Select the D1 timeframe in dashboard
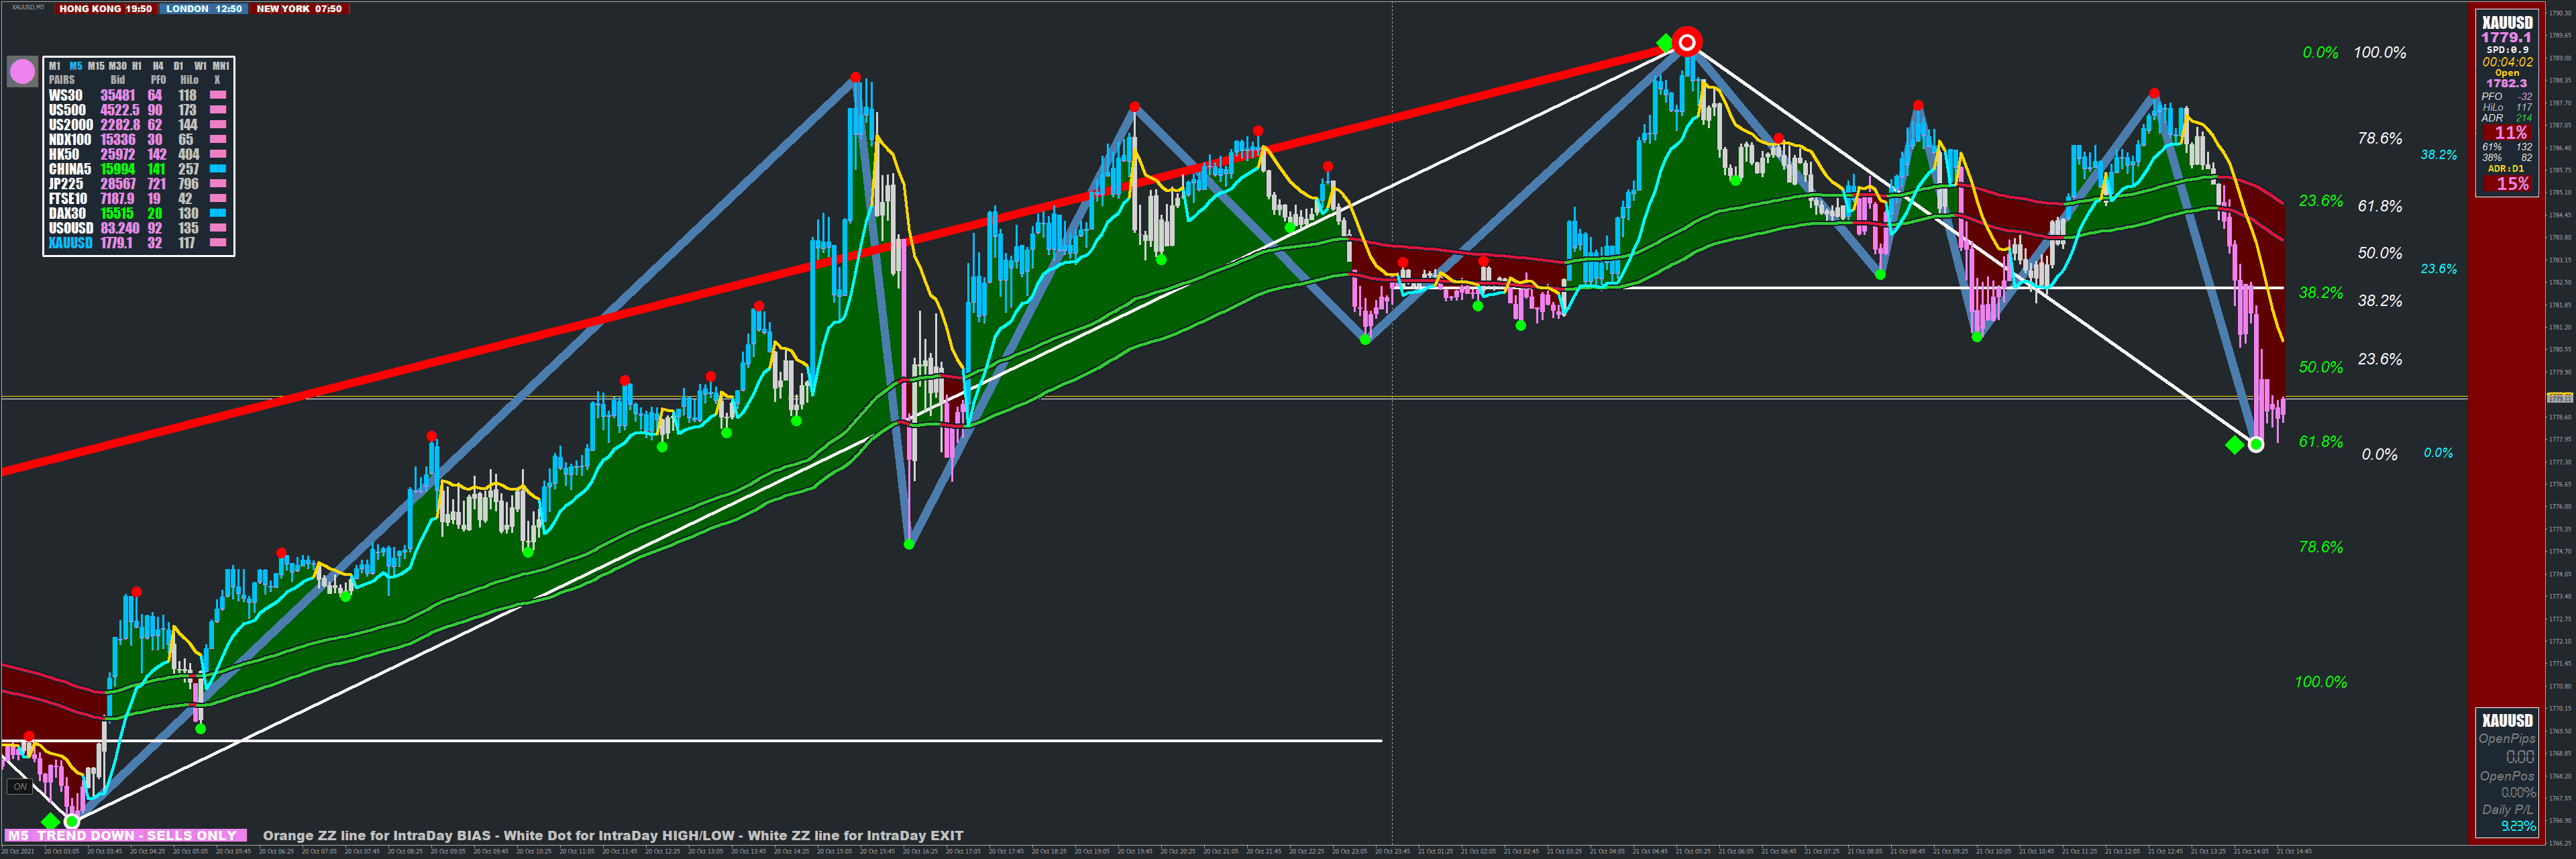 coord(179,66)
